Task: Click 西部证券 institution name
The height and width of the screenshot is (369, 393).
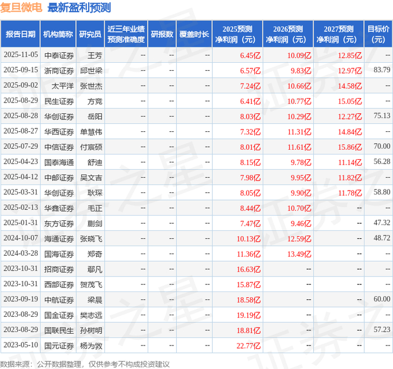Action: 59,284
